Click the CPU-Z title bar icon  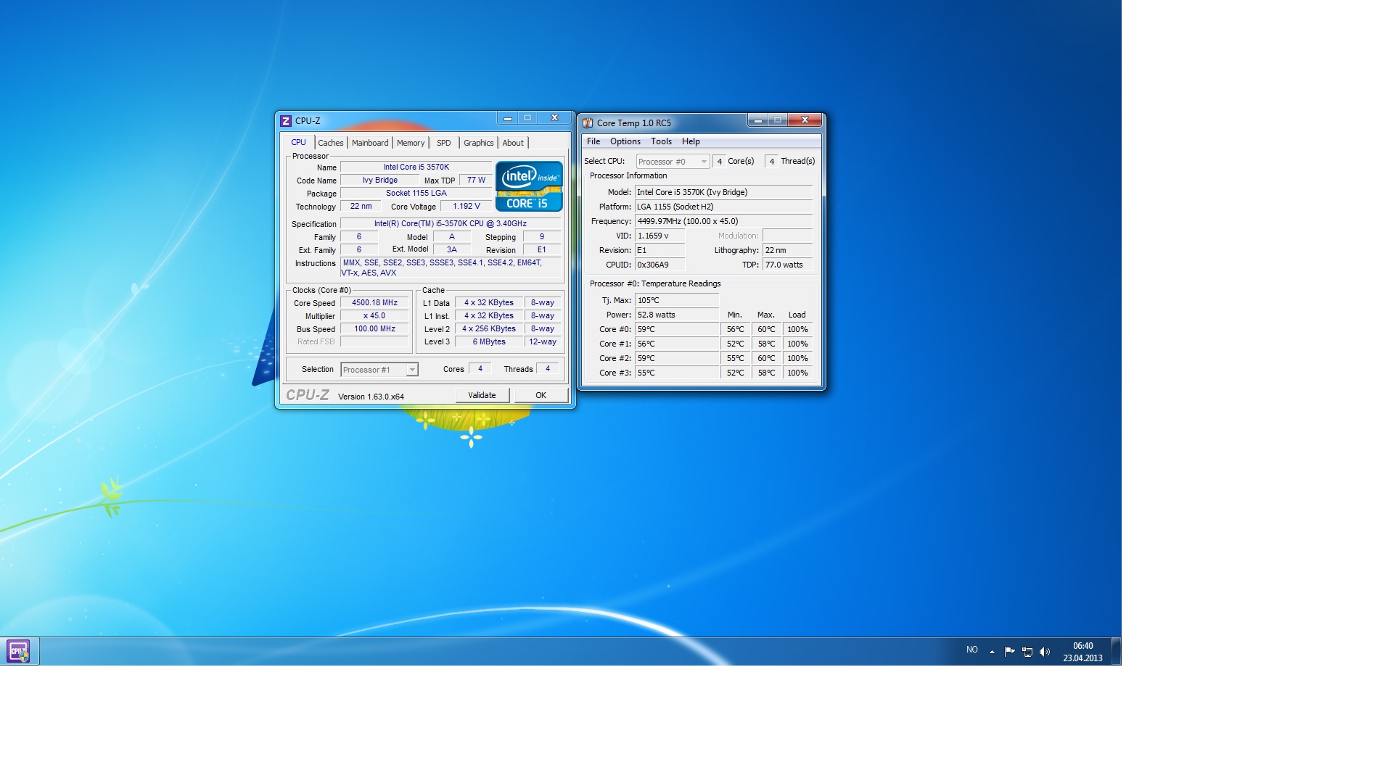coord(286,121)
